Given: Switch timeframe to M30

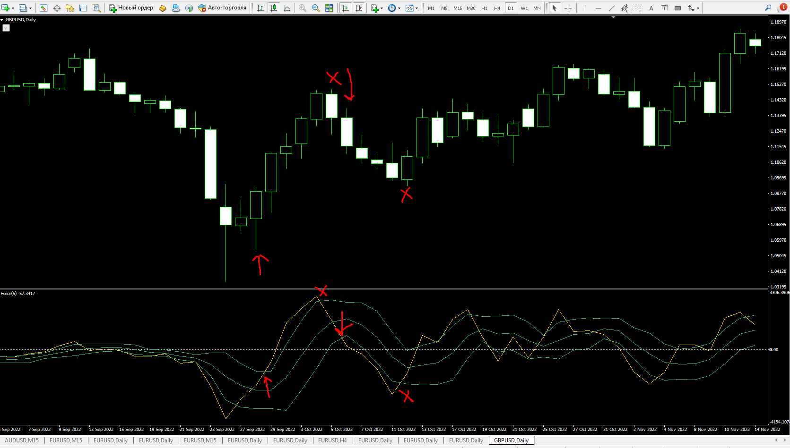Looking at the screenshot, I should [x=471, y=8].
